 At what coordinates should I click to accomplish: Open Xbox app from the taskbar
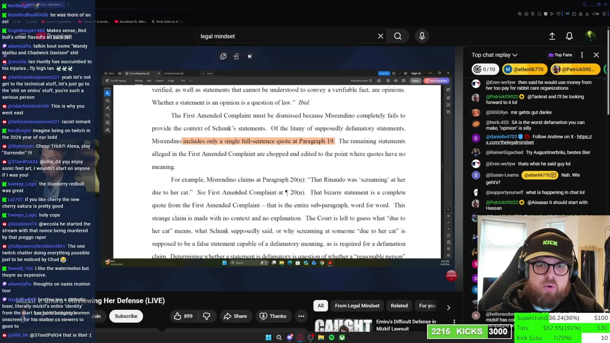click(x=342, y=338)
